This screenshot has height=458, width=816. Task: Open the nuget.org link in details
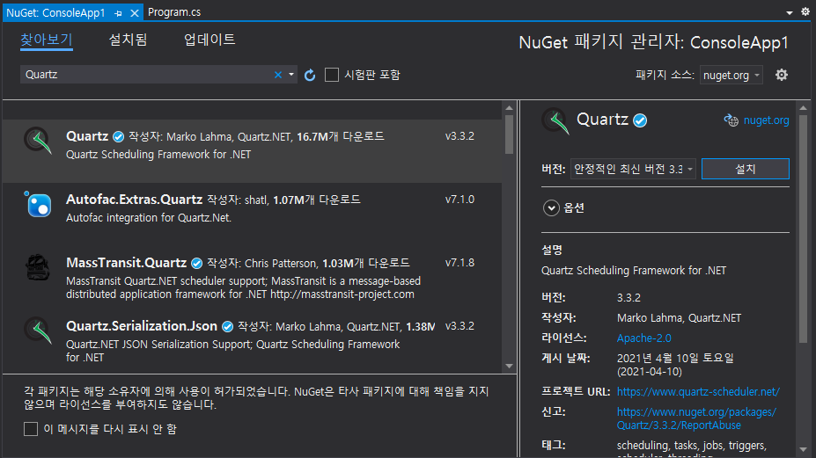coord(766,120)
